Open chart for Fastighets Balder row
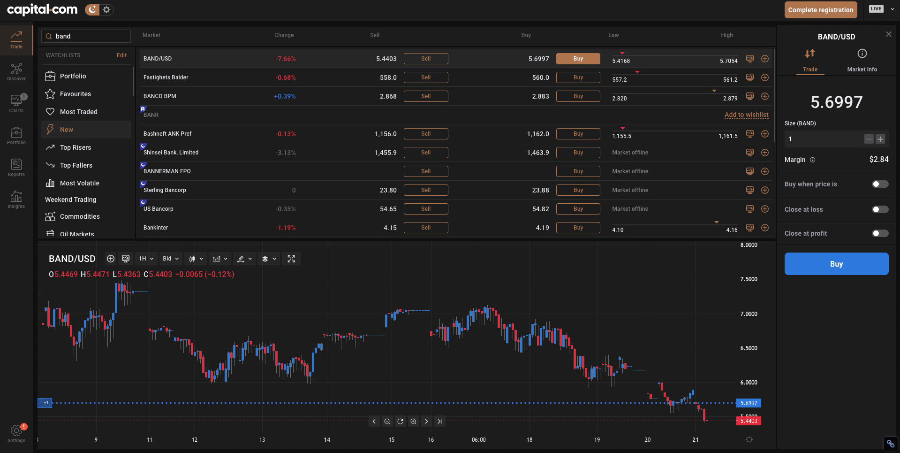Screen dimensions: 900x453 [x=750, y=77]
